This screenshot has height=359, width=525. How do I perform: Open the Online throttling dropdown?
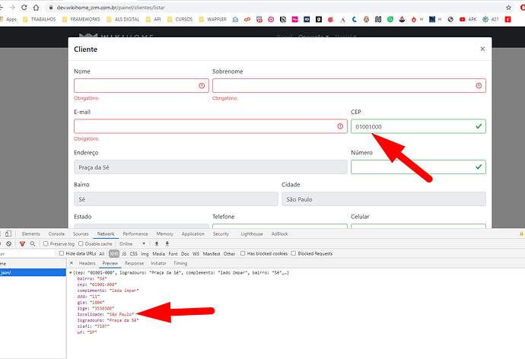(x=132, y=243)
